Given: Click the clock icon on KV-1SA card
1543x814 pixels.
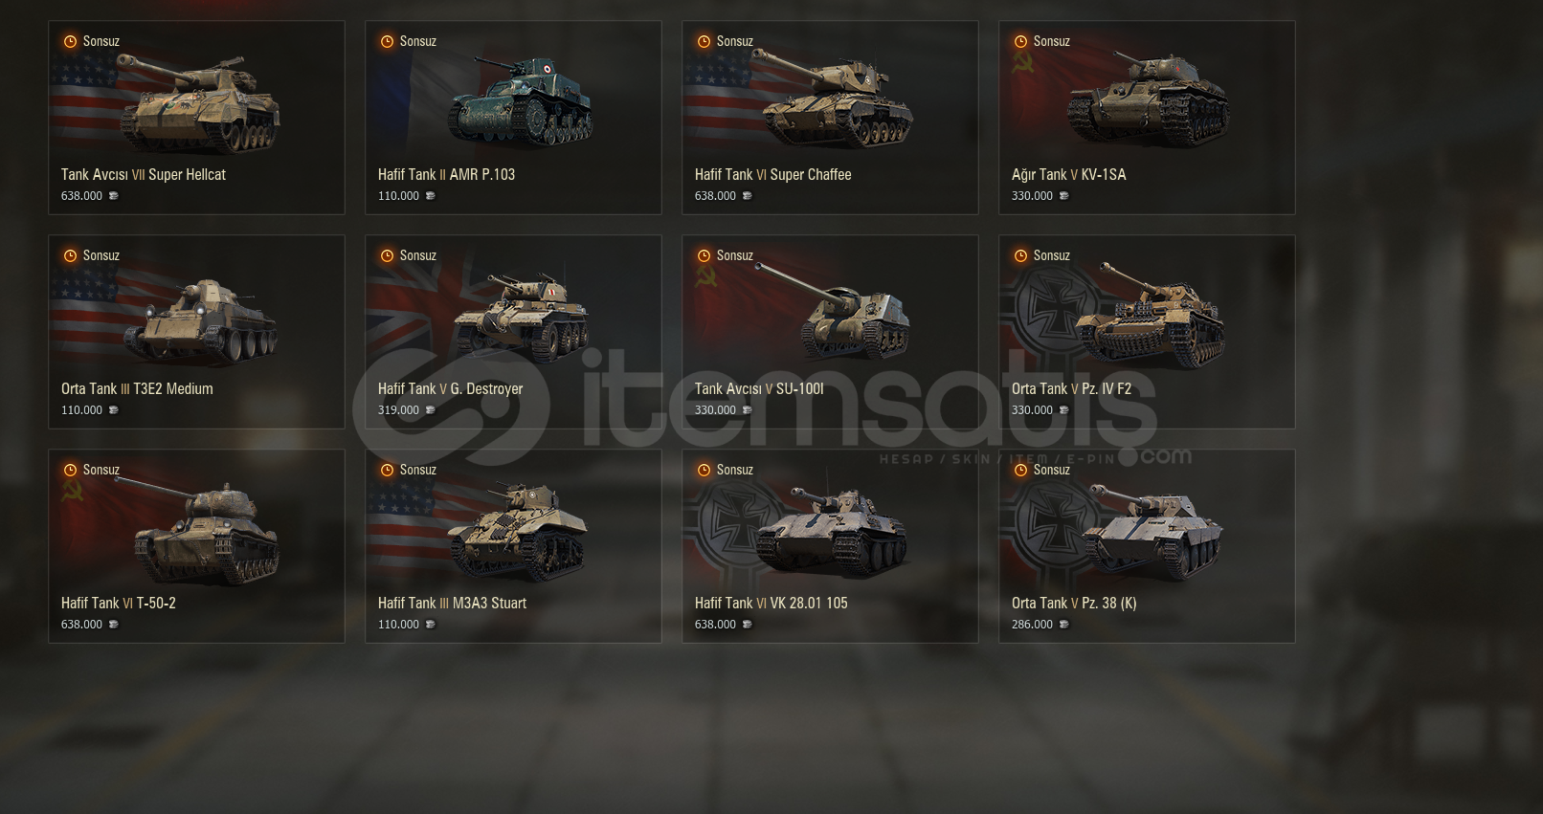Looking at the screenshot, I should tap(1020, 41).
